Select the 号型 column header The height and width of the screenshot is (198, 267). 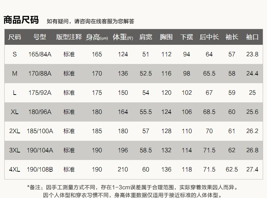(40, 37)
